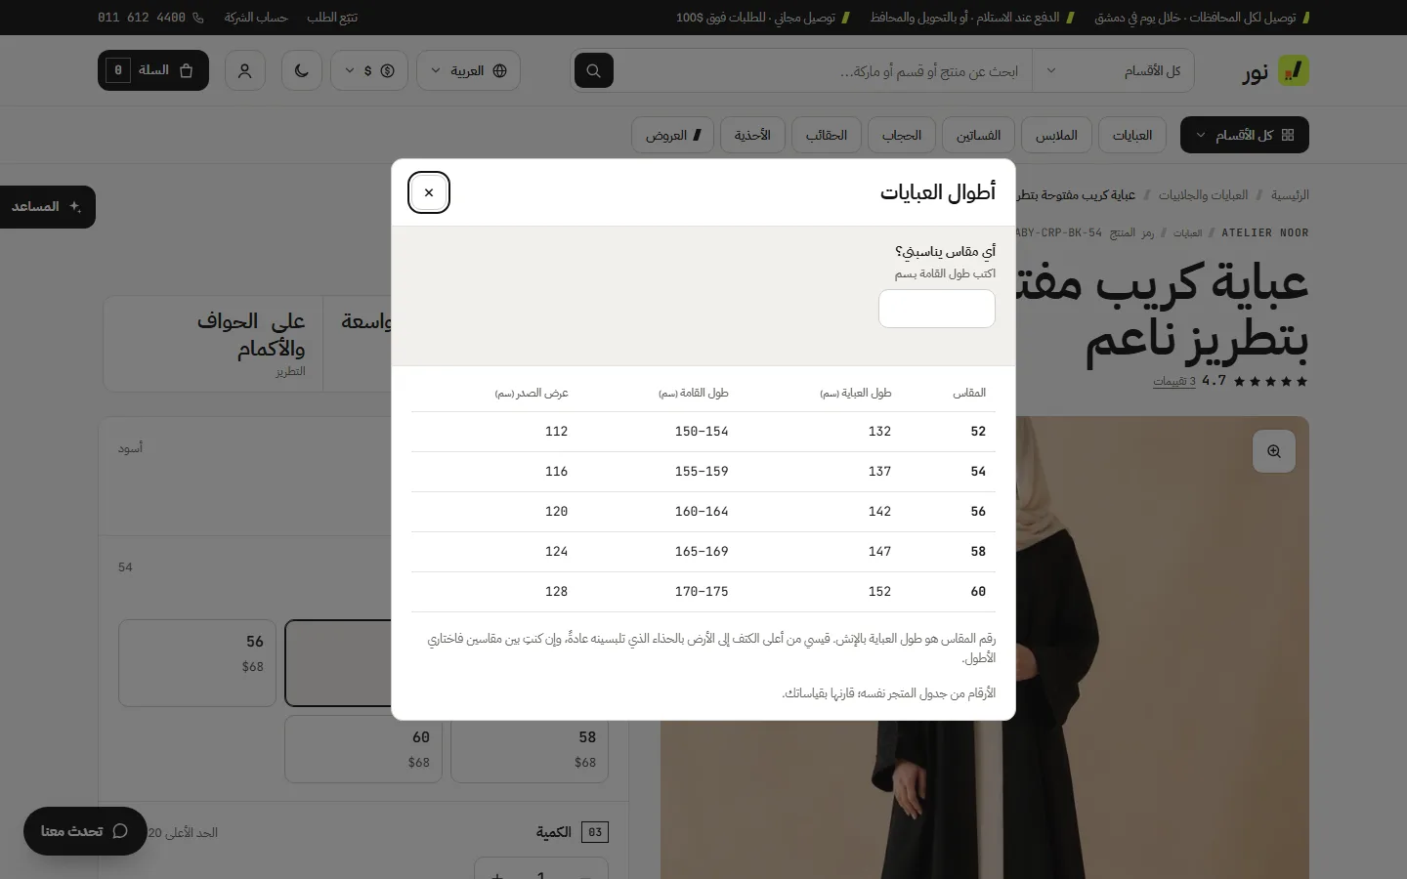Start a chat with تحدث معنا

coord(85,831)
